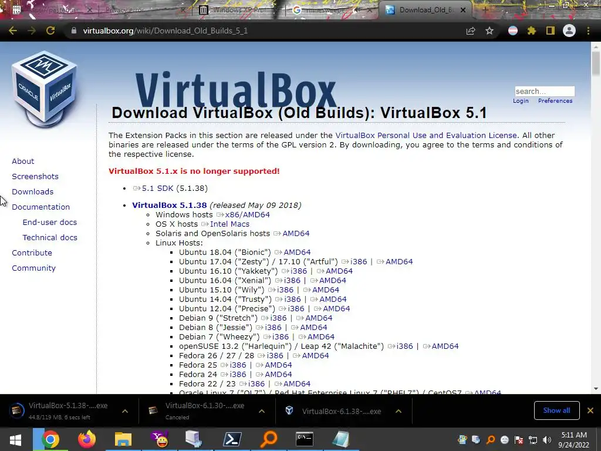This screenshot has width=601, height=451.
Task: Bookmark this page with the star
Action: 489,31
